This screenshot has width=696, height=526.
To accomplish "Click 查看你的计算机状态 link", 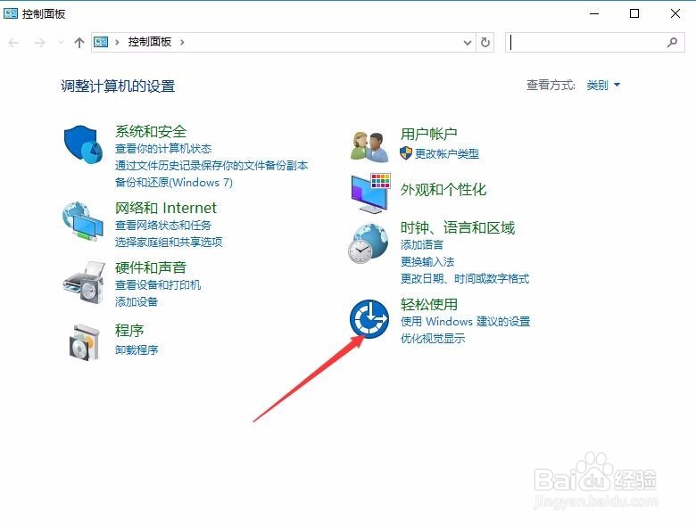I will (x=163, y=149).
